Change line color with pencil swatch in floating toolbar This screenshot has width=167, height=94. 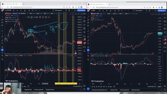(x=32, y=17)
